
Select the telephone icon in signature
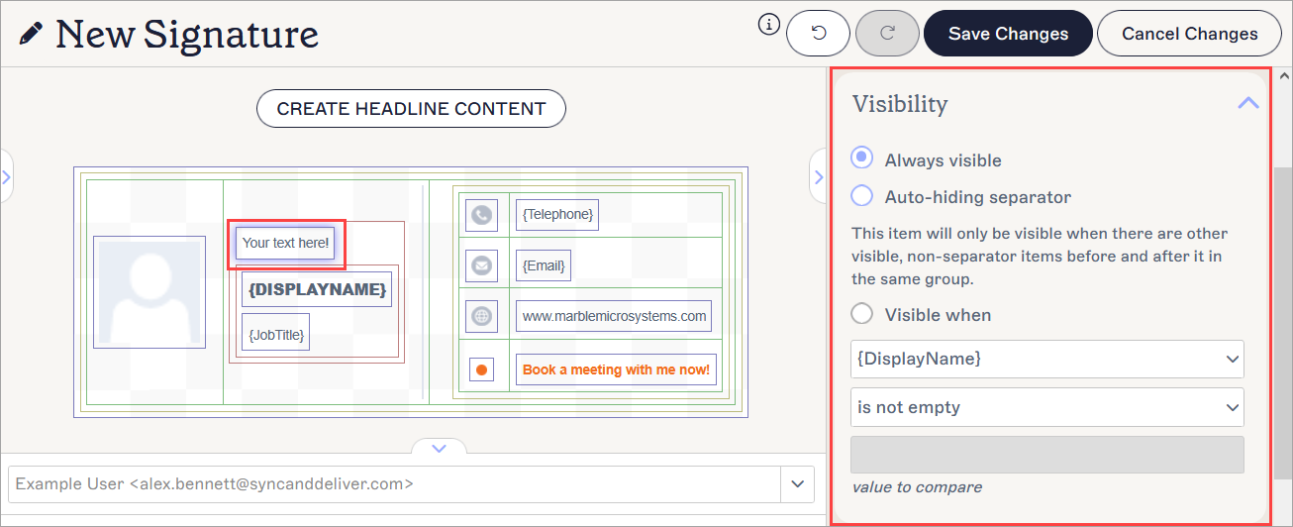click(x=481, y=214)
